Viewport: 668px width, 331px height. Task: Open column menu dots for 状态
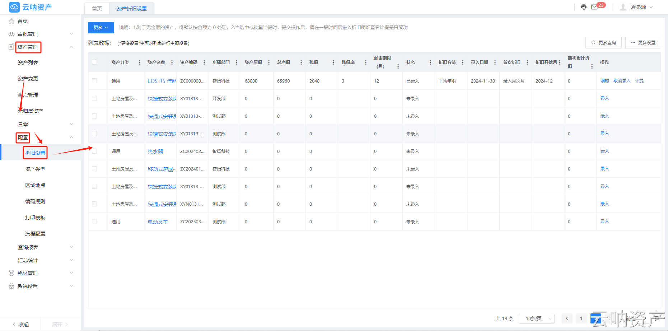pos(430,62)
